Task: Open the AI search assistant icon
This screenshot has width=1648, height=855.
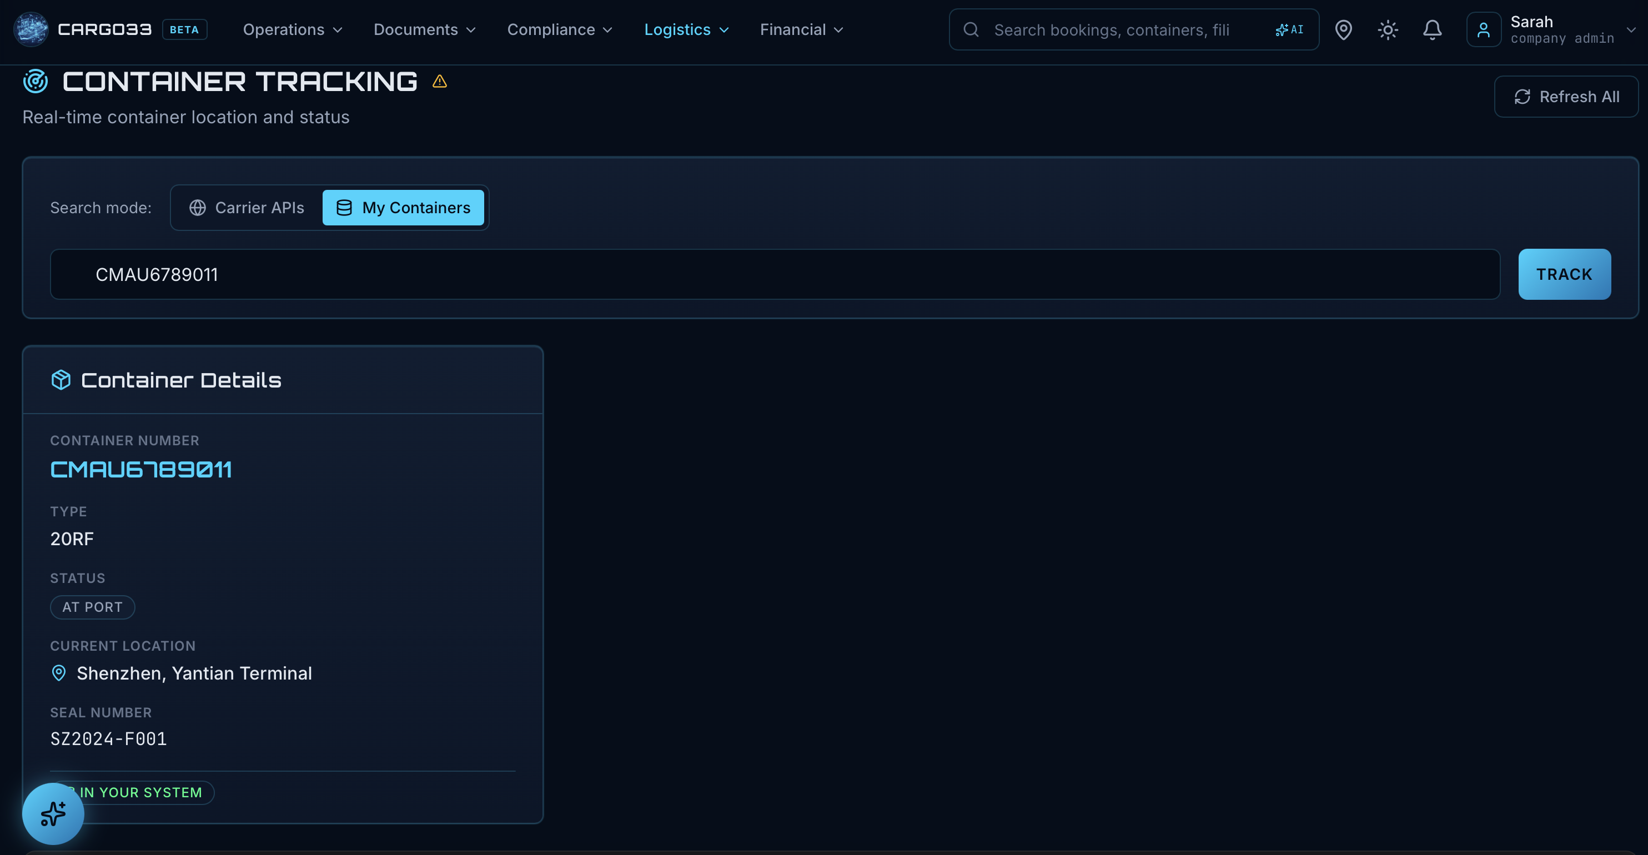Action: click(x=1289, y=29)
